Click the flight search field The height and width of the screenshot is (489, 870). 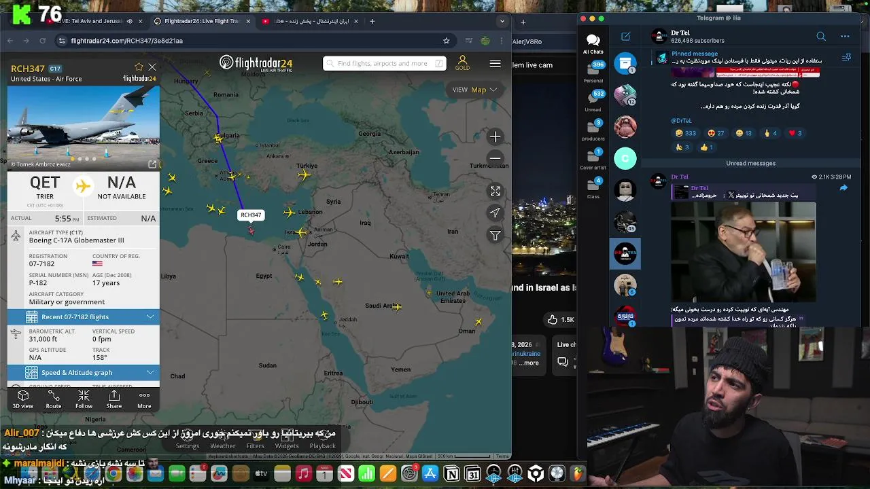click(x=385, y=63)
